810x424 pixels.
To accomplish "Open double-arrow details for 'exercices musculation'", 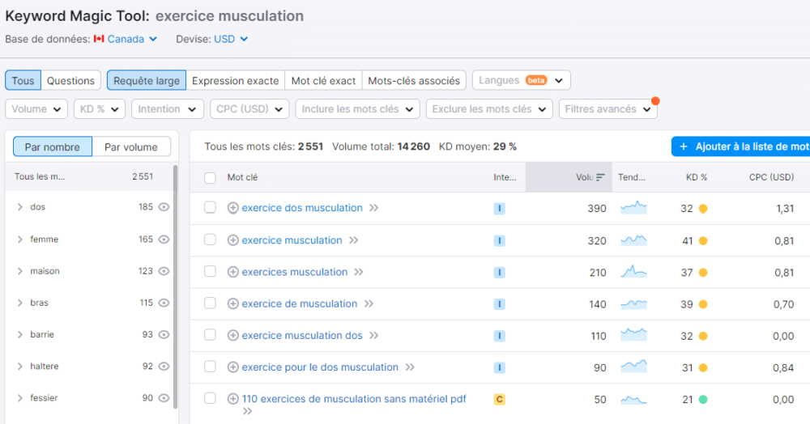I will pyautogui.click(x=359, y=272).
